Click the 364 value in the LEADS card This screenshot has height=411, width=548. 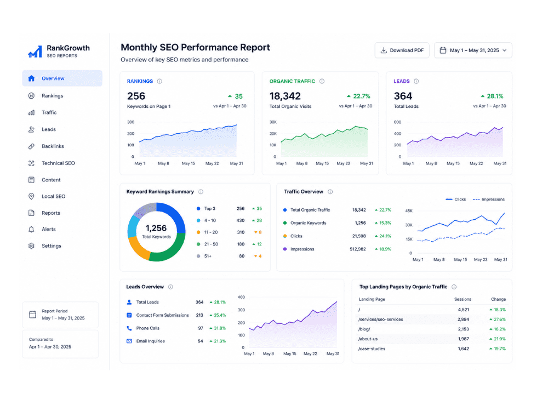pyautogui.click(x=403, y=96)
